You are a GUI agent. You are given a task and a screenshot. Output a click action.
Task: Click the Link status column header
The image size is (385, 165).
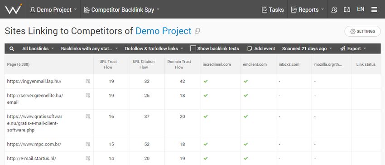pyautogui.click(x=366, y=64)
